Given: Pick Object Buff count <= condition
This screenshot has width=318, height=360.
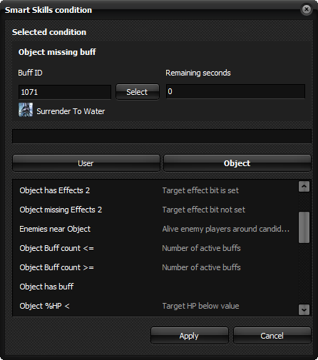Looking at the screenshot, I should 155,248.
